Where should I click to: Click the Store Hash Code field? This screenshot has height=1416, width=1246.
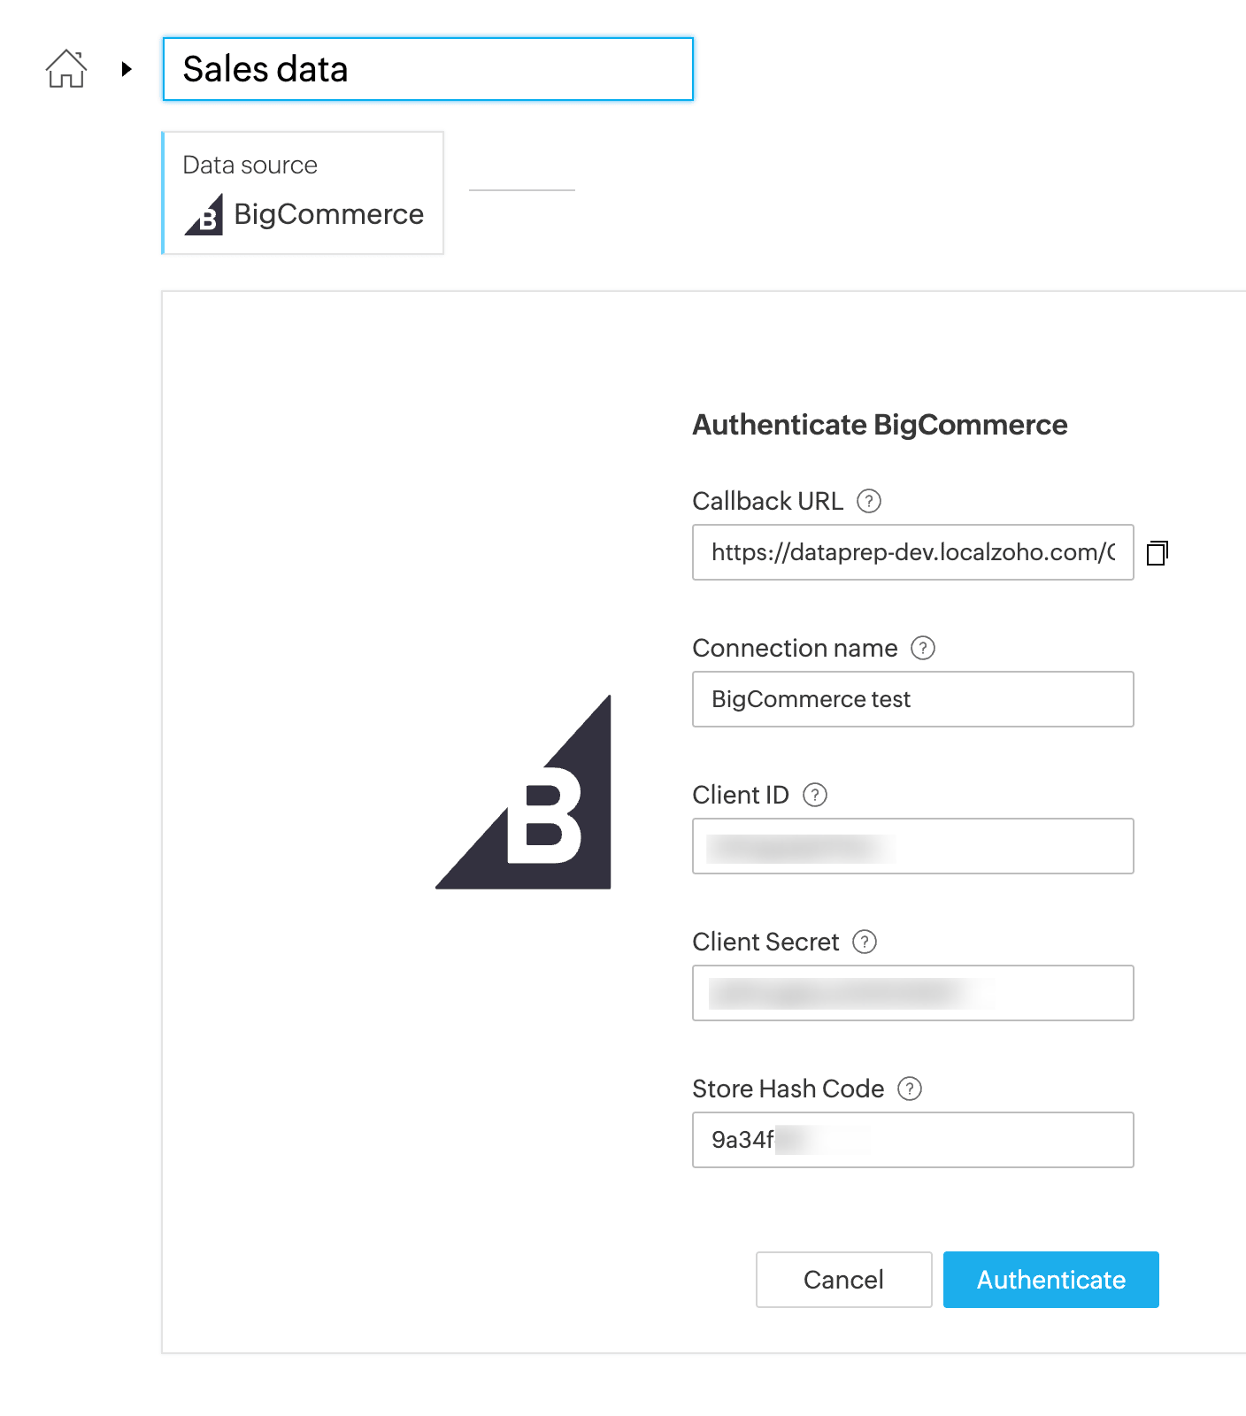pos(912,1140)
